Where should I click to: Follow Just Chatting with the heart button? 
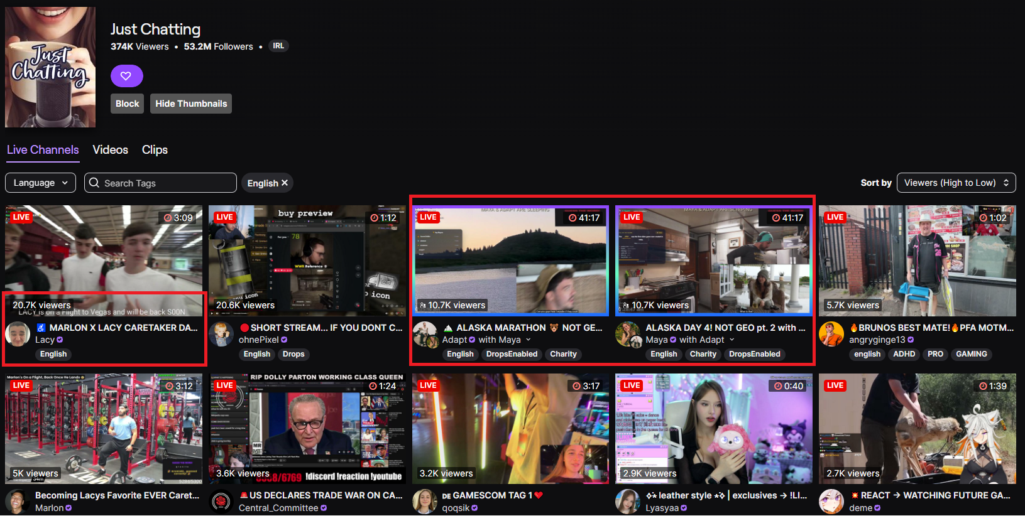[126, 76]
